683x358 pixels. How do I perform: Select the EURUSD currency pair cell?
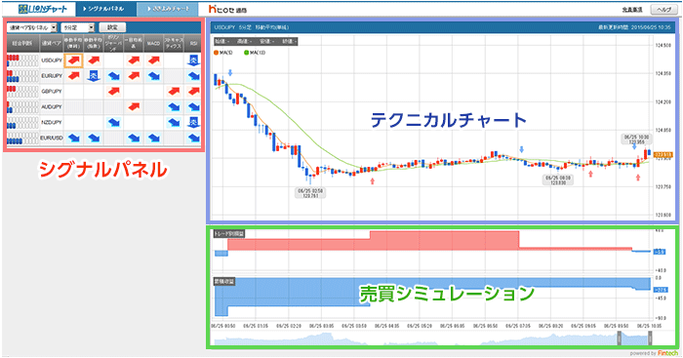[x=51, y=139]
